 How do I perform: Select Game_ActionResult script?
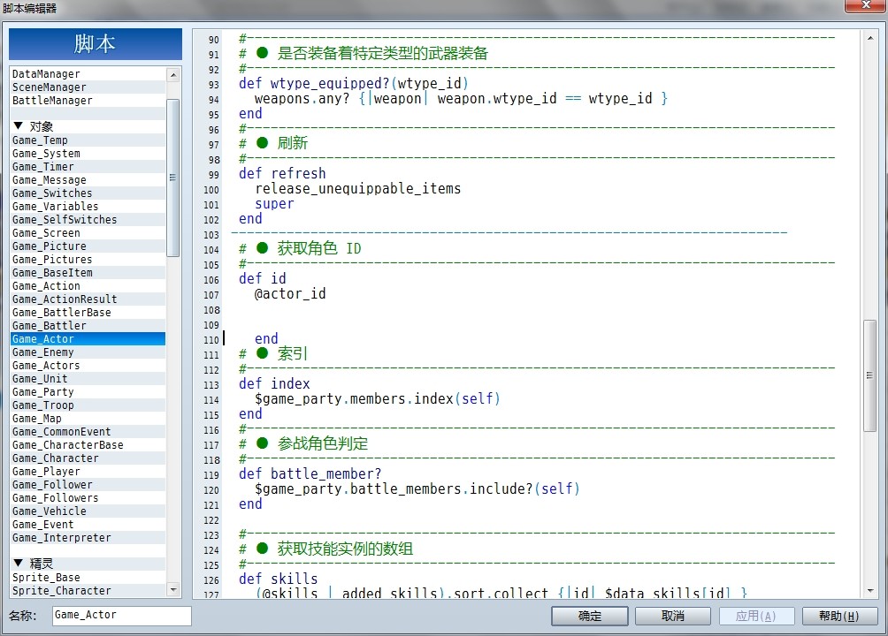(88, 299)
